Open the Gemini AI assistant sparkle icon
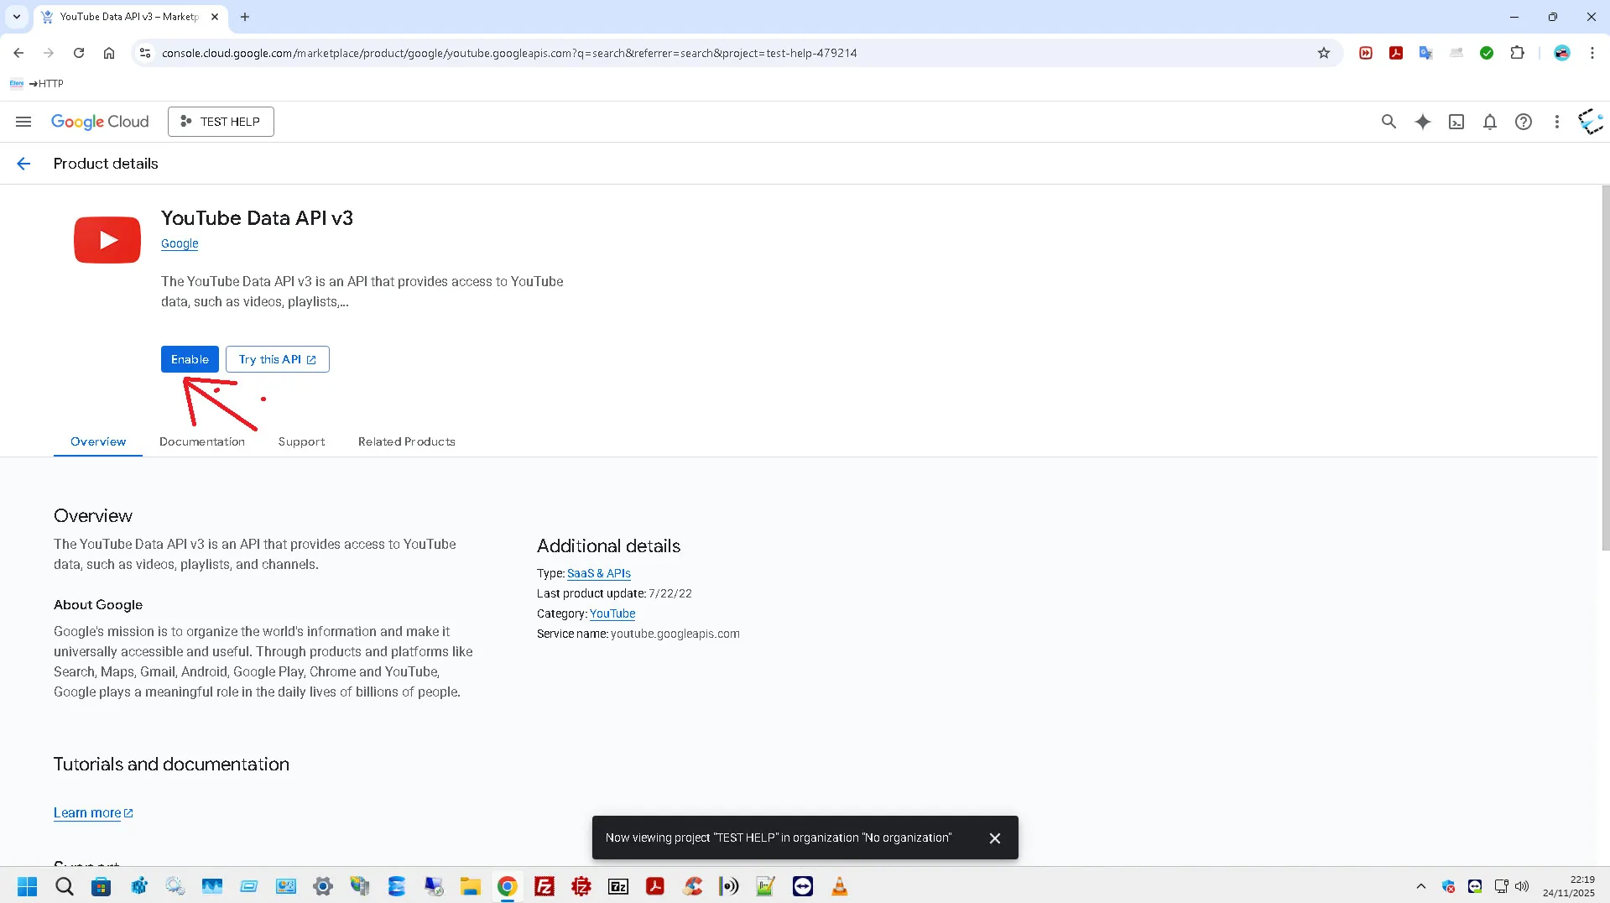Viewport: 1610px width, 903px height. [1423, 122]
